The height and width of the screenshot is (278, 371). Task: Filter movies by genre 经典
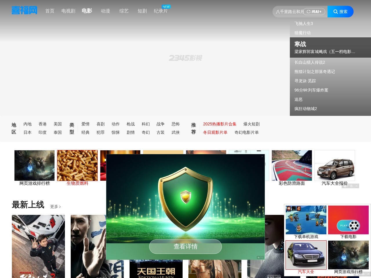[x=86, y=132]
